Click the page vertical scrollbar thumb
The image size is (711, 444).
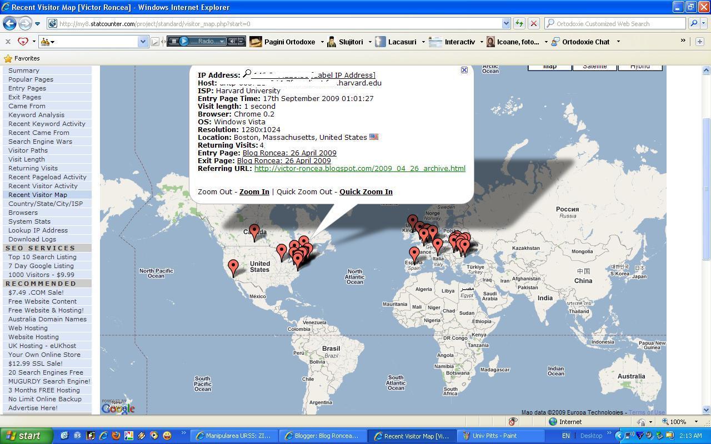click(x=707, y=189)
